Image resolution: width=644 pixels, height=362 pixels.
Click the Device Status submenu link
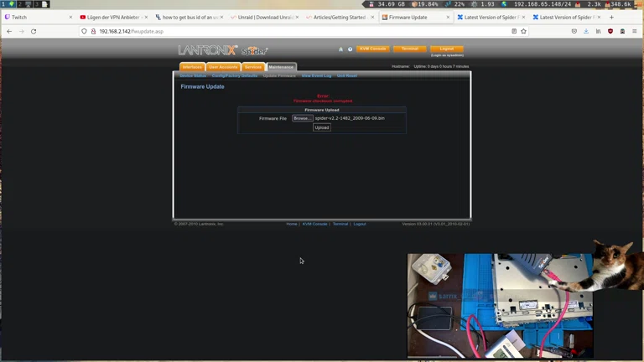point(193,75)
